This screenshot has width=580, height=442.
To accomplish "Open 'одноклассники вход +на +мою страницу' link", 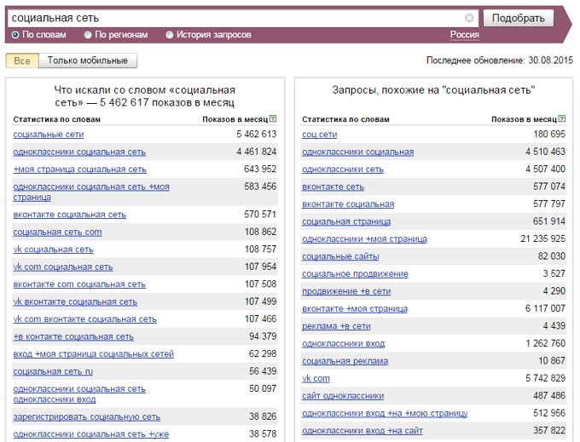I will coord(385,413).
